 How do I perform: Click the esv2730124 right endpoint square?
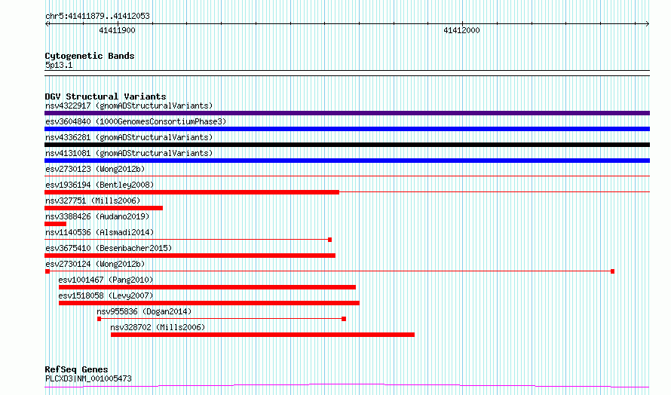(613, 271)
